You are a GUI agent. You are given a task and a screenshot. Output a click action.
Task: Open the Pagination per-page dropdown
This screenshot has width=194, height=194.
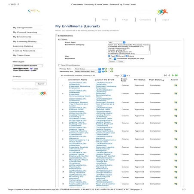tap(112, 59)
